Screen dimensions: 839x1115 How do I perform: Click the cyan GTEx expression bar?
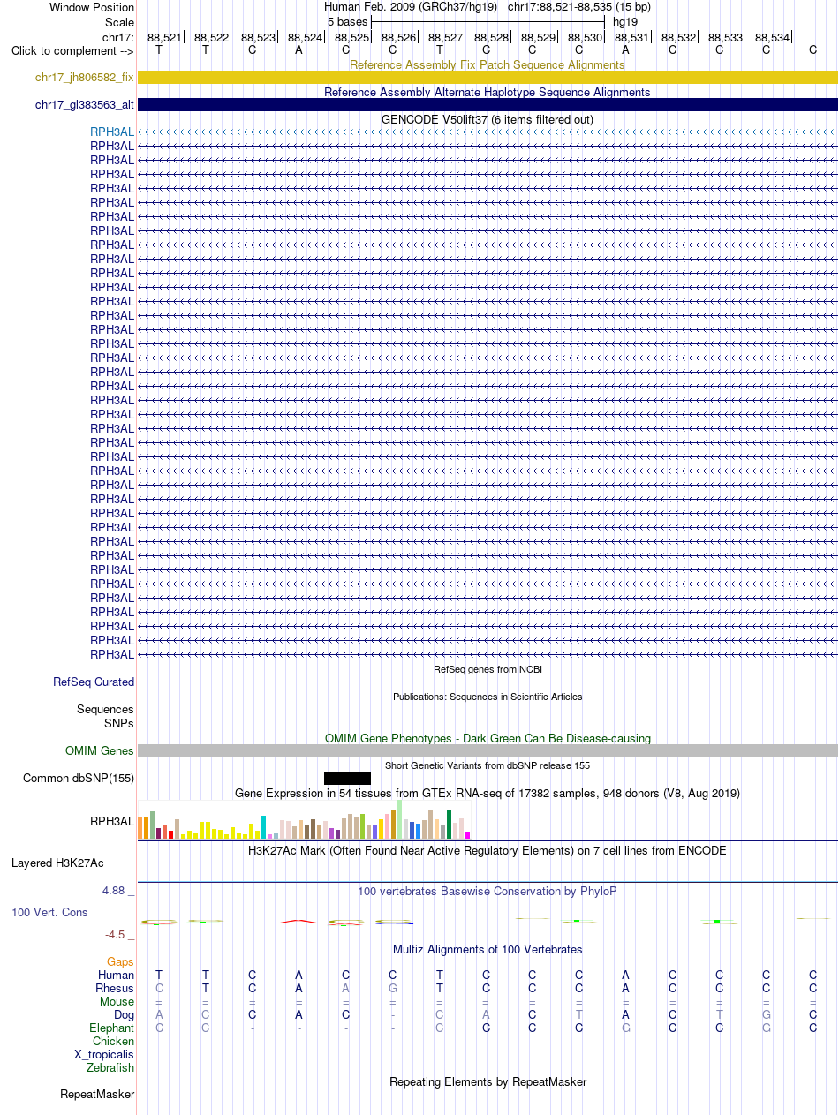tap(264, 827)
